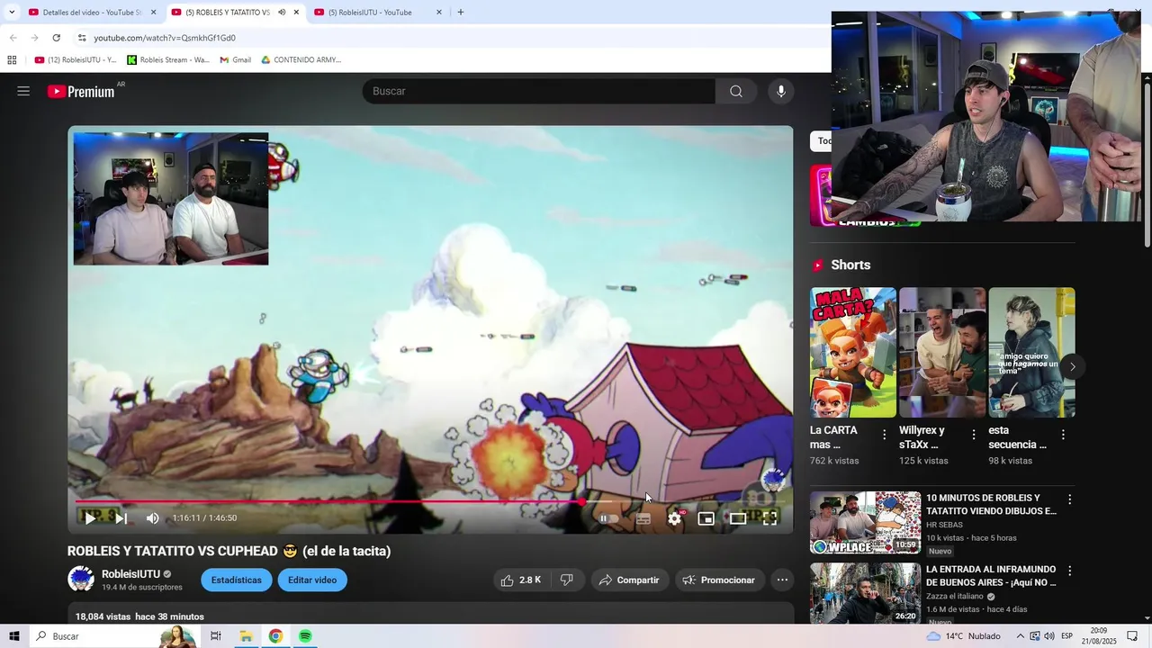1152x648 pixels.
Task: Like the video with 2.8 K likes
Action: point(521,580)
